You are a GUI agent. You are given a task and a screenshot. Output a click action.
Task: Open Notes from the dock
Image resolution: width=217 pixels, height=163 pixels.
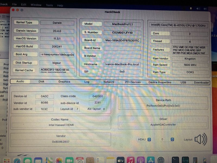tap(110, 160)
